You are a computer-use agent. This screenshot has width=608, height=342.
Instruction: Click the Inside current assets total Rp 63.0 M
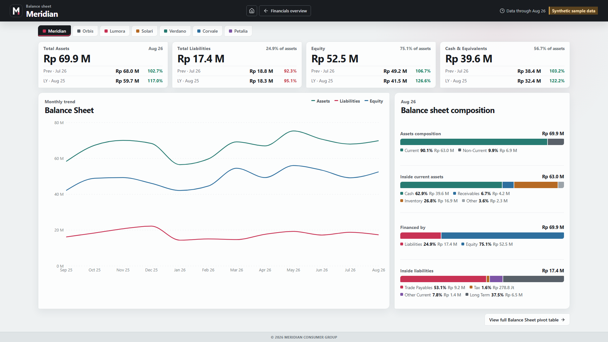coord(553,176)
